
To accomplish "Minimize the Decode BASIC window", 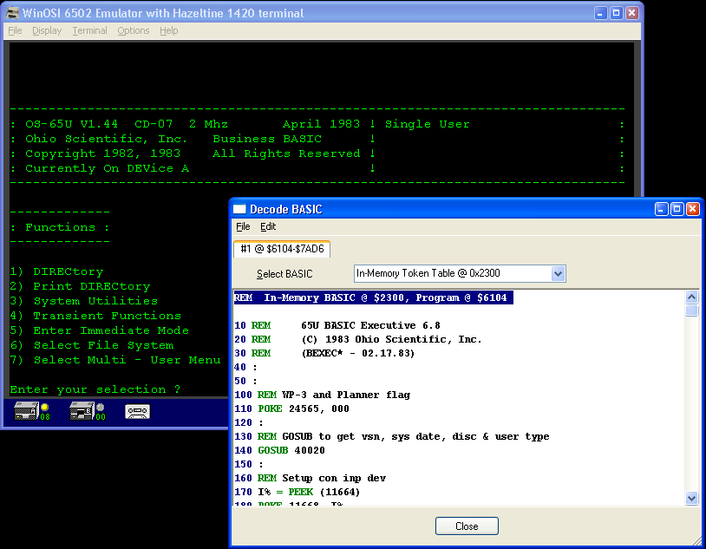I will click(x=662, y=209).
